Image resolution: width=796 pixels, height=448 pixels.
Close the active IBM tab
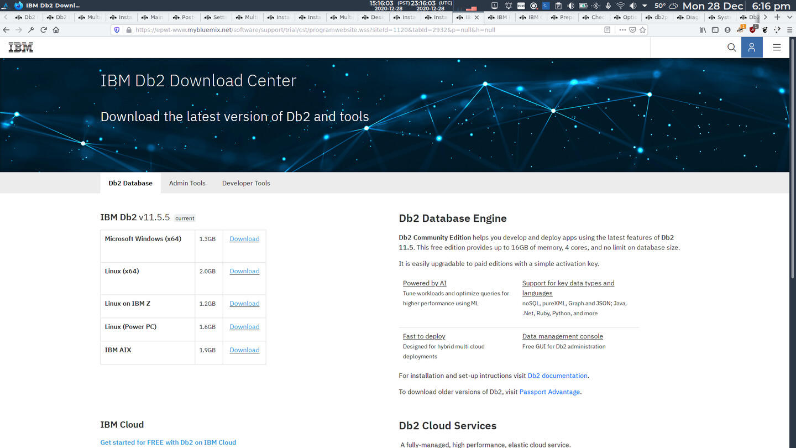477,17
